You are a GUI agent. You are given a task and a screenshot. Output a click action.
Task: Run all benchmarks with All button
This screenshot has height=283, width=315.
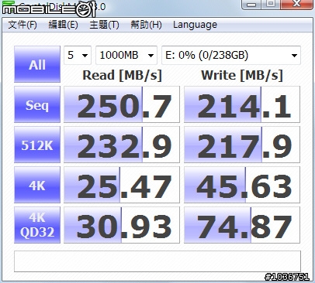click(x=37, y=64)
